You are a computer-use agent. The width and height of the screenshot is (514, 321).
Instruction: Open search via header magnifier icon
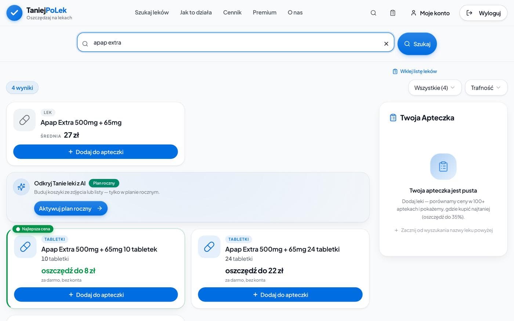[373, 13]
